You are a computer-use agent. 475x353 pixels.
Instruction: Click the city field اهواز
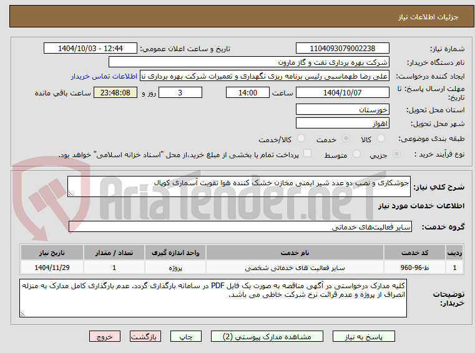[342, 123]
